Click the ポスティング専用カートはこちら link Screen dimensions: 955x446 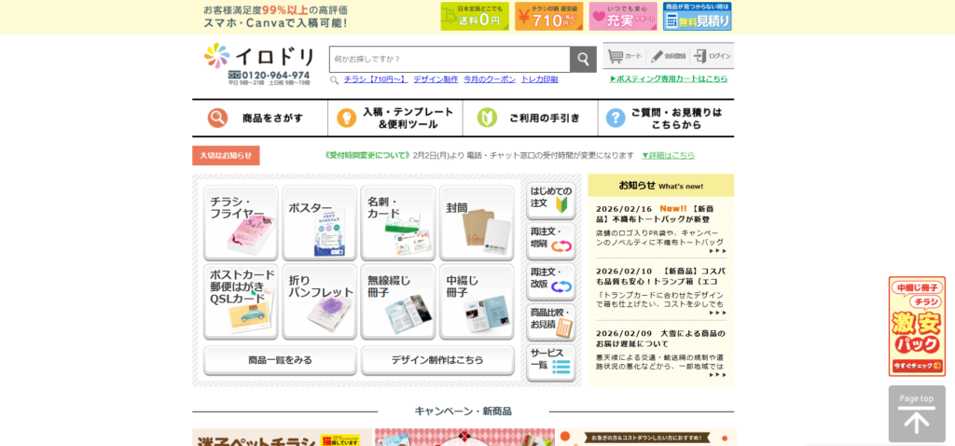tap(668, 79)
